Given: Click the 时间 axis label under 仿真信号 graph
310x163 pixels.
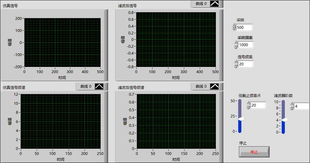Looking at the screenshot, I should point(62,77).
